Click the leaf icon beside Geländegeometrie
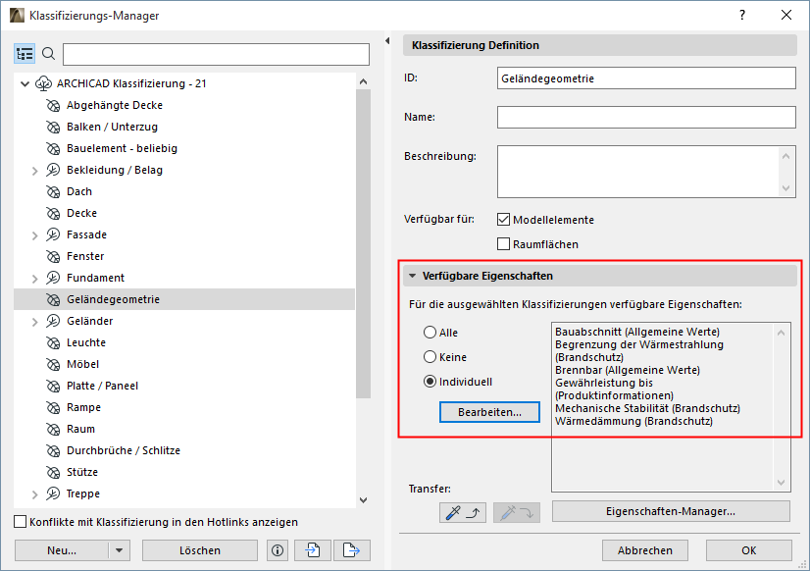 [x=53, y=299]
